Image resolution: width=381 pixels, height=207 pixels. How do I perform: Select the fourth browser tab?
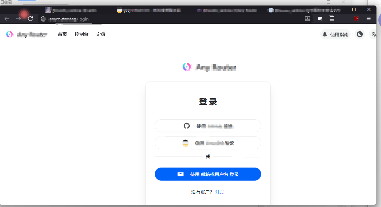coord(304,10)
